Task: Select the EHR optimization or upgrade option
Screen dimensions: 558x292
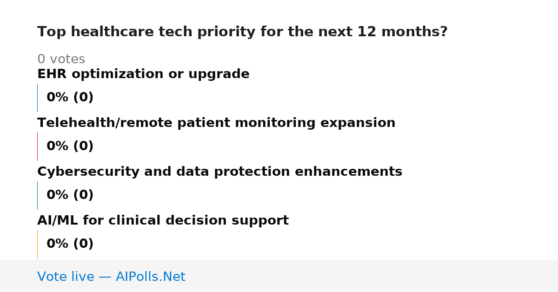Action: [x=143, y=74]
